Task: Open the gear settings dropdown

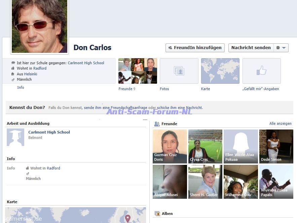Action: click(x=281, y=48)
